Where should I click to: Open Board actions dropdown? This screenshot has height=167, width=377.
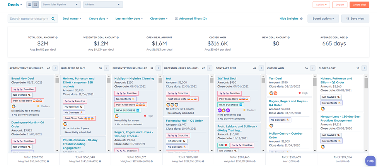[323, 19]
